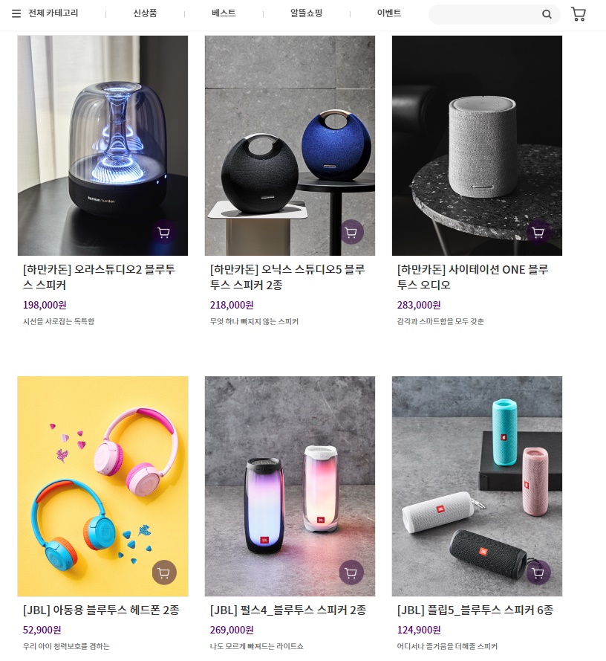Screen dimensions: 606x661
Task: Go to the 신상품 menu
Action: point(145,13)
